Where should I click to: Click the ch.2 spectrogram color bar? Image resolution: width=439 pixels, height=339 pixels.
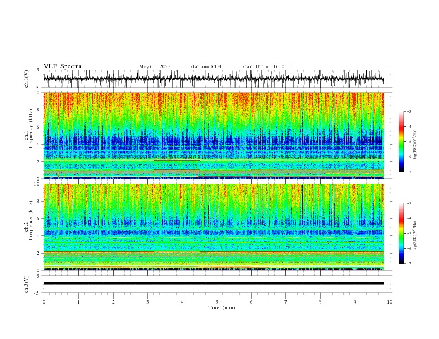pyautogui.click(x=401, y=233)
